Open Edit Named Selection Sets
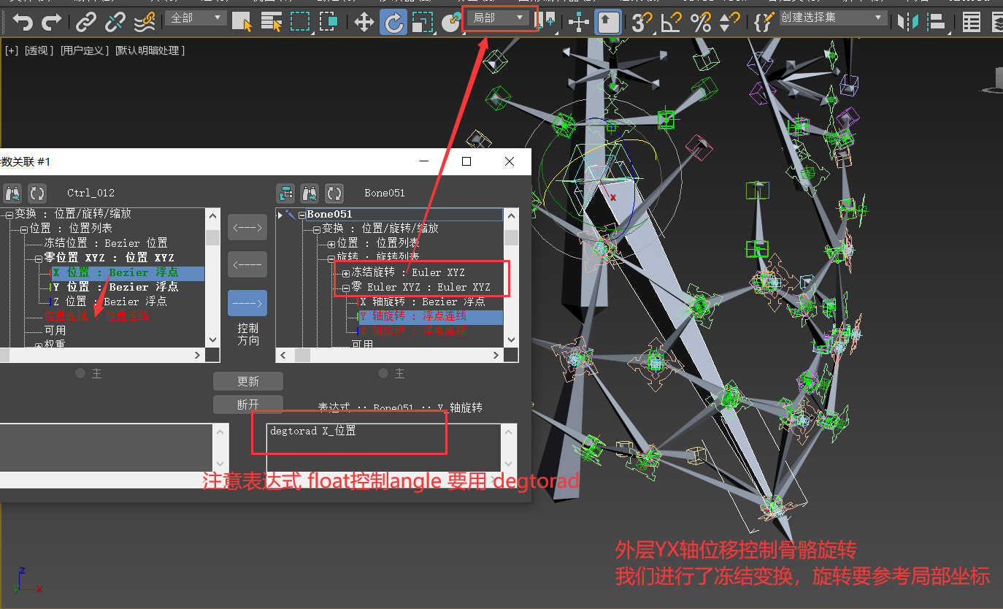The width and height of the screenshot is (1003, 609). click(x=764, y=22)
